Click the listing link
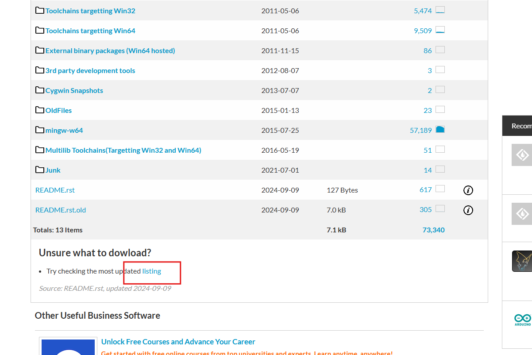Screen dimensions: 532x355 tap(152, 271)
